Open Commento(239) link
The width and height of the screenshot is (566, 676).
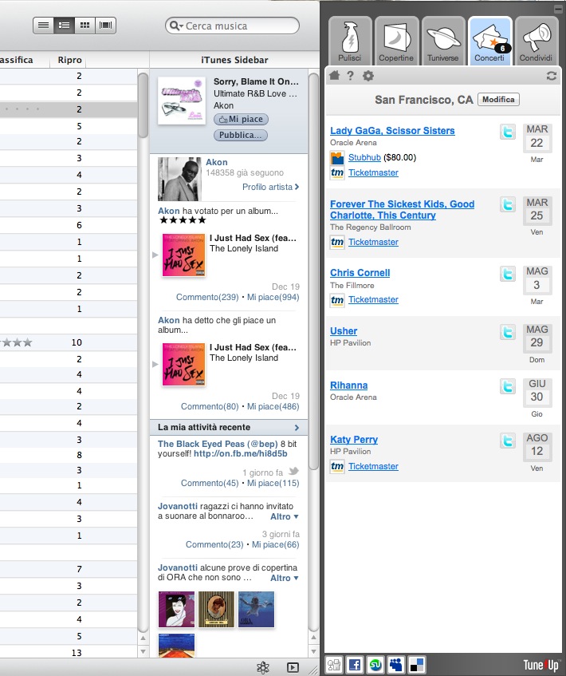[x=207, y=297]
